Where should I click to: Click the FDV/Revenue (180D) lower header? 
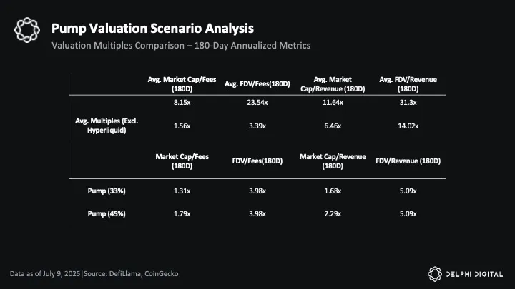pos(408,161)
